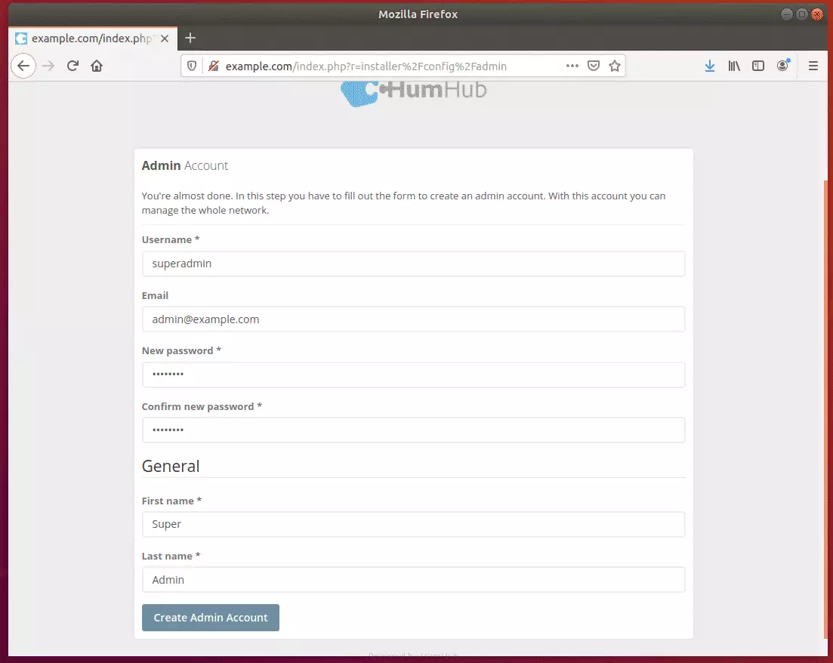Open the Firefox hamburger menu
833x663 pixels.
coord(813,66)
